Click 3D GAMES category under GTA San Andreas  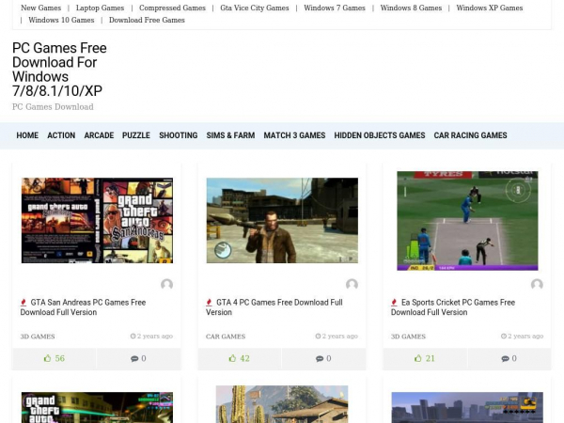[x=38, y=337]
